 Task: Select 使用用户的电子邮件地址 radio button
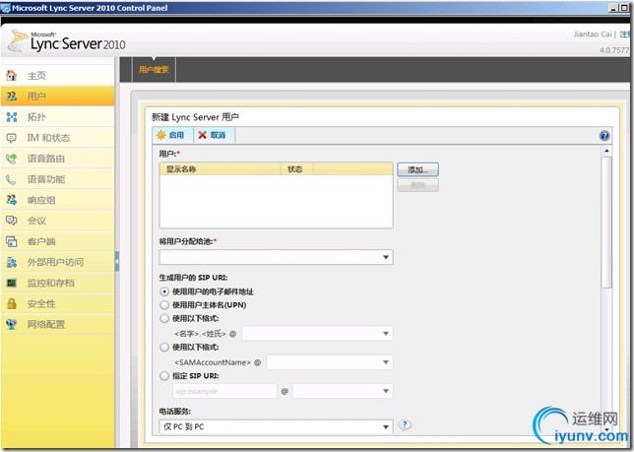(164, 291)
